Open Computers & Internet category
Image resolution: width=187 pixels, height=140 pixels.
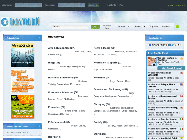pos(63,92)
